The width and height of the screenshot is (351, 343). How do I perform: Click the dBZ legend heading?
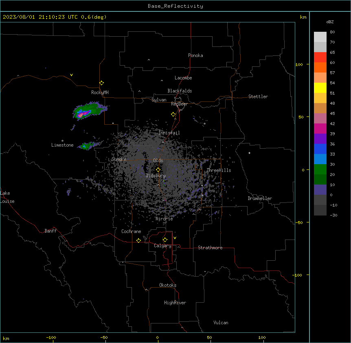pyautogui.click(x=330, y=22)
